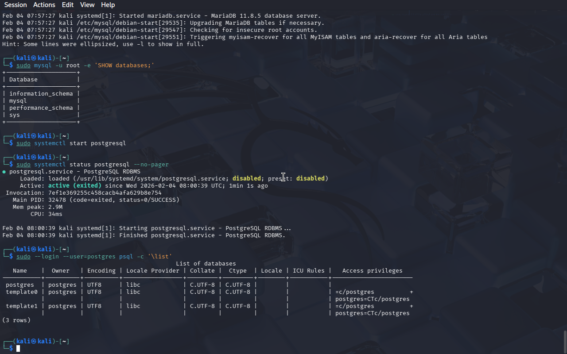Open the Actions menu

(44, 5)
